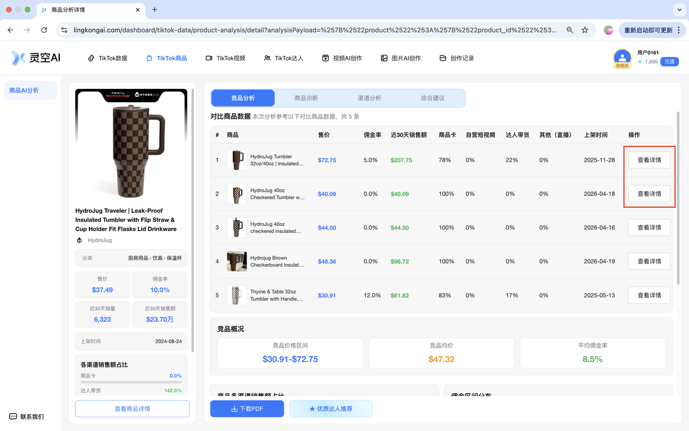689x431 pixels.
Task: Click thumbnail of HydroJug 40oz checkered insulated
Action: (x=237, y=227)
